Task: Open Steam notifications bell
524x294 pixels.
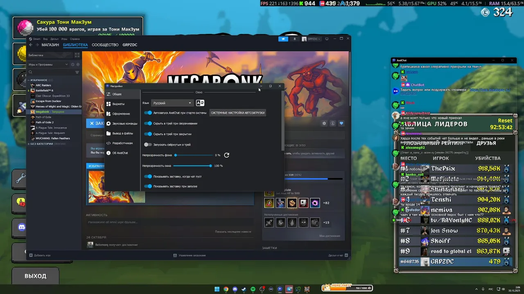Action: click(294, 39)
